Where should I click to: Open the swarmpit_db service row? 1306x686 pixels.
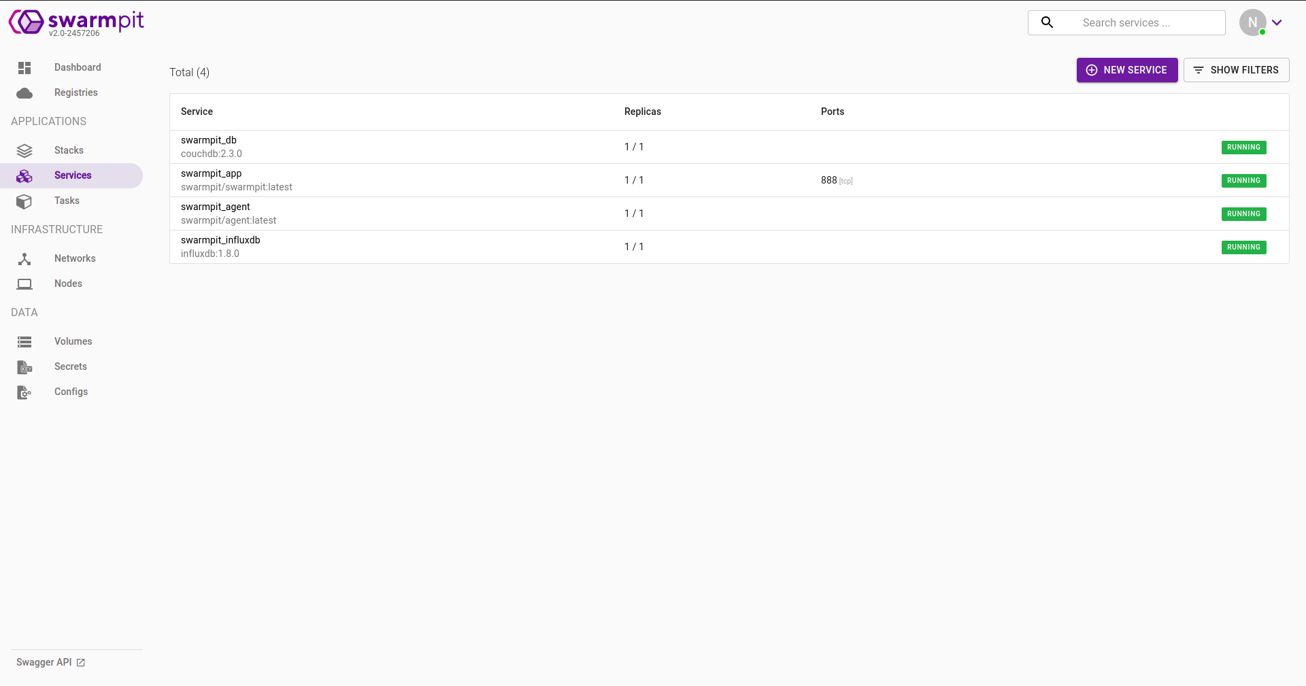pyautogui.click(x=729, y=147)
